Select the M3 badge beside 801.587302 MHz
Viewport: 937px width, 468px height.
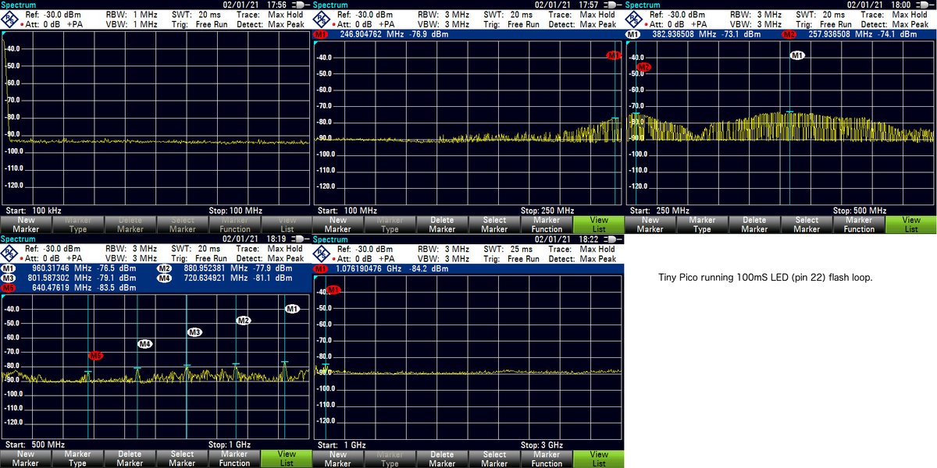[x=9, y=278]
